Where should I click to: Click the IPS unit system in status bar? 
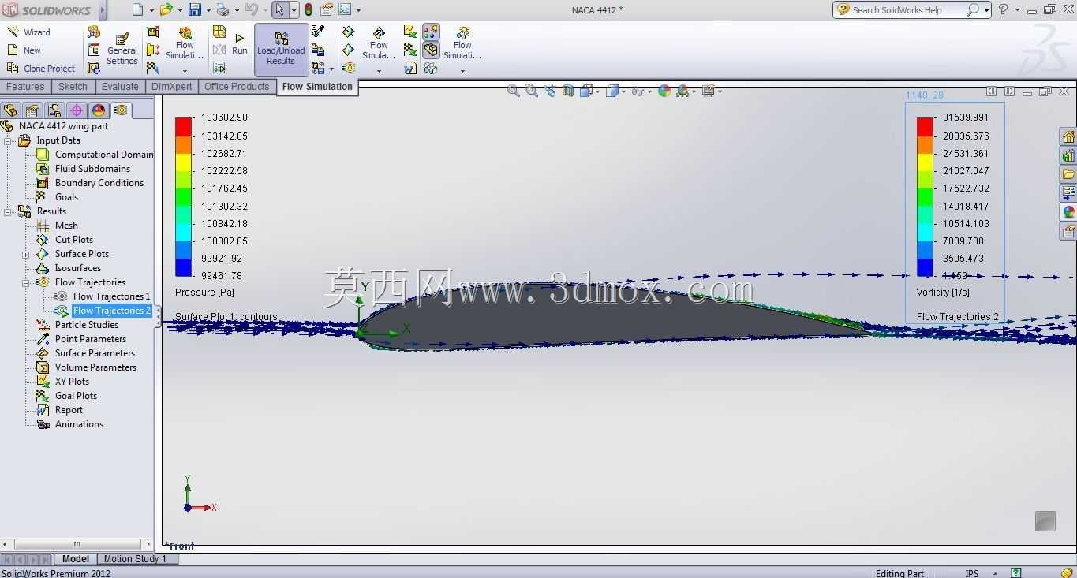tap(971, 573)
